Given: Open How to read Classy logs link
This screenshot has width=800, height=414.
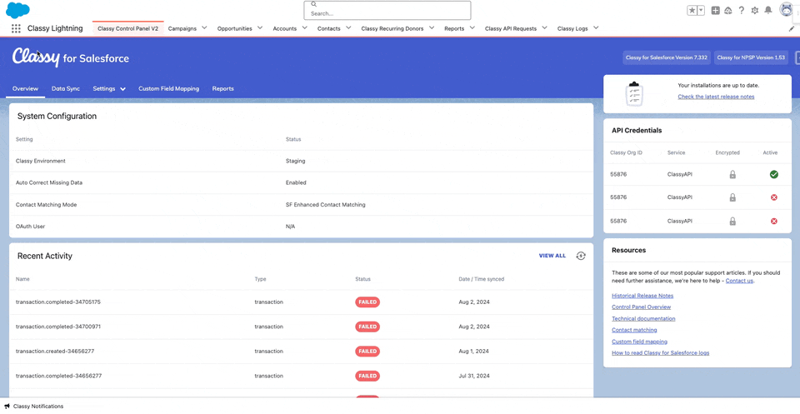Looking at the screenshot, I should 660,353.
